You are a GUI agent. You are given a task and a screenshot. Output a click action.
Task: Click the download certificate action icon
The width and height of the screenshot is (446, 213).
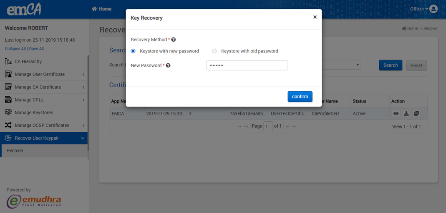(406, 113)
